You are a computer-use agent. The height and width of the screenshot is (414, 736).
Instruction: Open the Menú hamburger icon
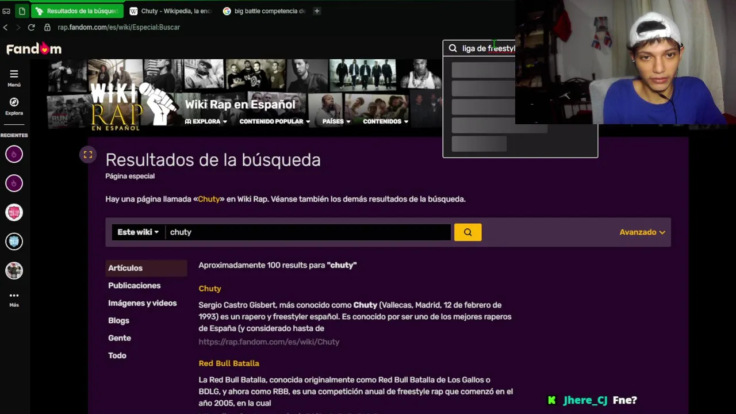(x=14, y=74)
